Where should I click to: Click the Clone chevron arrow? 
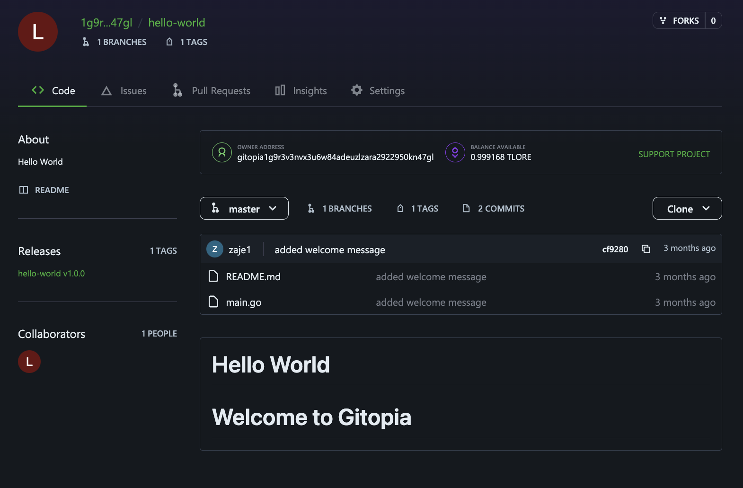point(706,208)
